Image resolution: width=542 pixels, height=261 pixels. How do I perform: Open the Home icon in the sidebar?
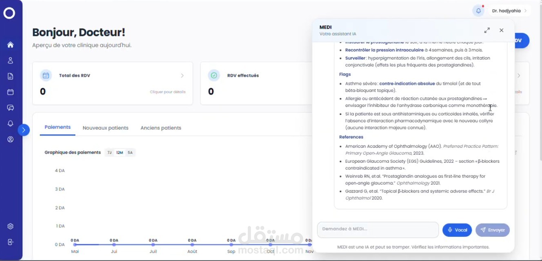tap(11, 45)
